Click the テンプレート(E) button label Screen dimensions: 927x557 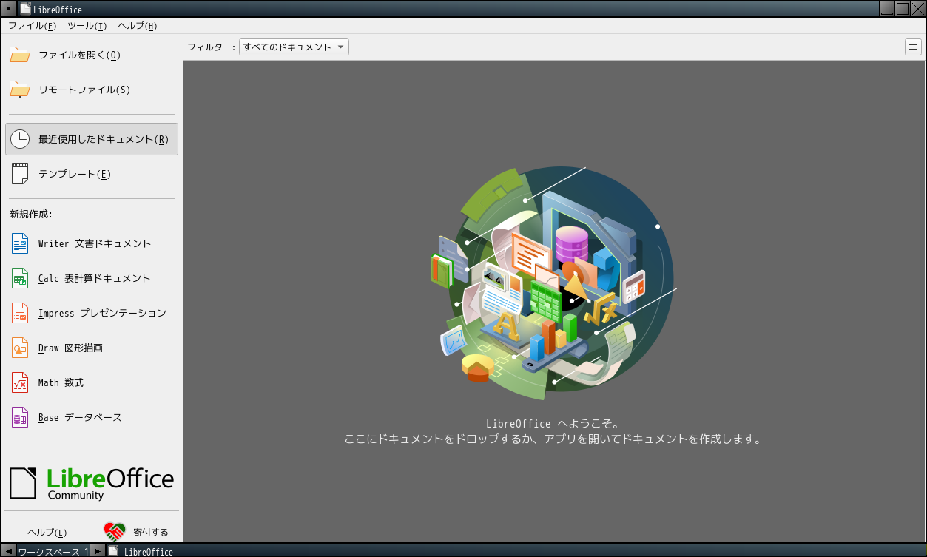pyautogui.click(x=75, y=174)
